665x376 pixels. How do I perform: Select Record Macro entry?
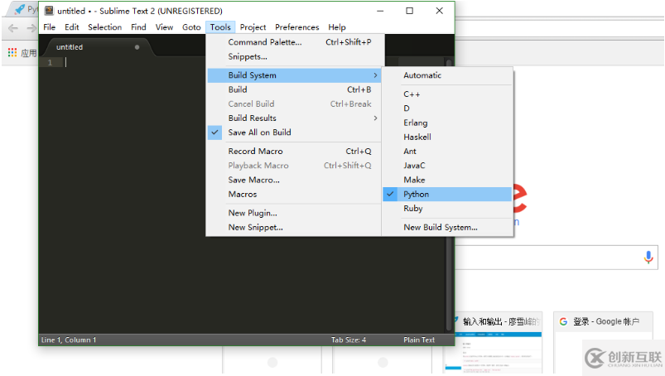[x=294, y=151]
